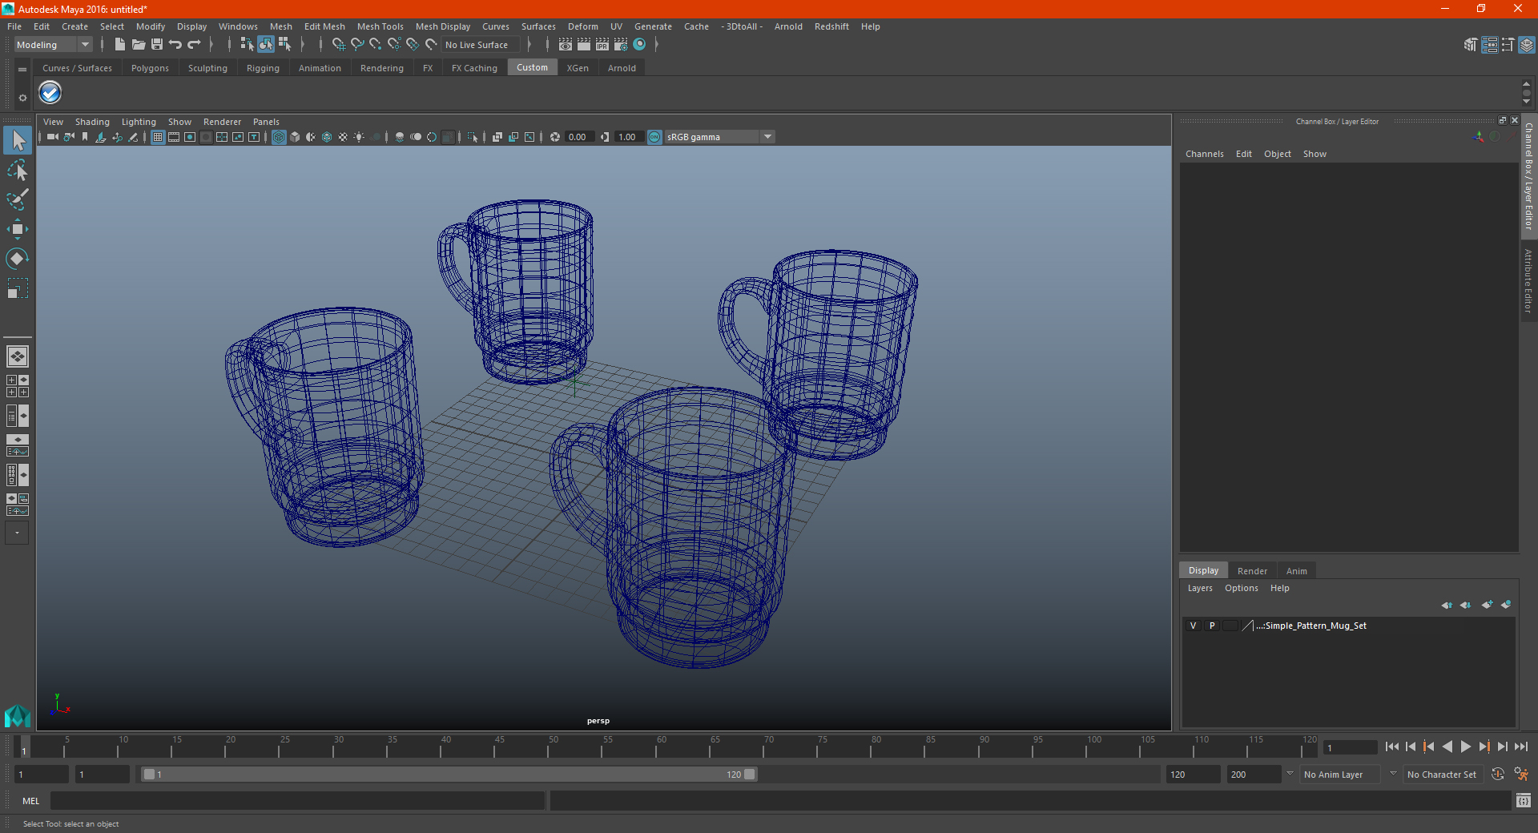Open the Render layer tab
Screen dimensions: 1538x833
point(1251,571)
